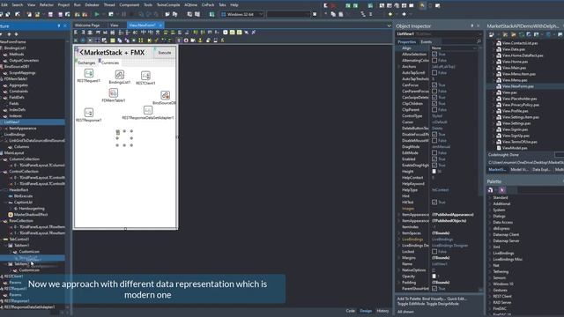Open the Help menu
The height and width of the screenshot is (317, 564).
234,5
